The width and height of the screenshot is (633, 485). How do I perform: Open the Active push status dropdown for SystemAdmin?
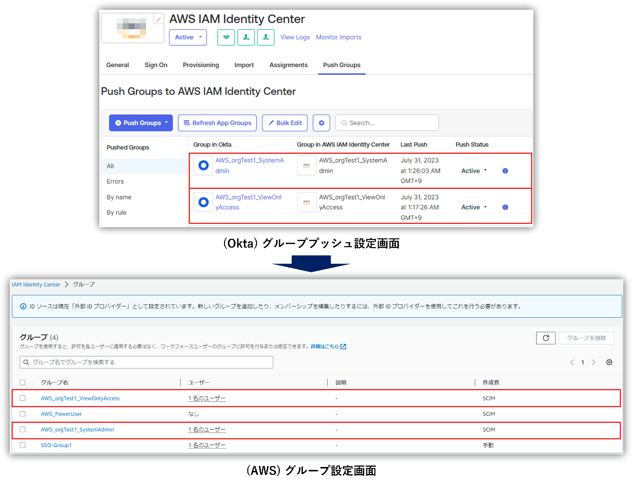pos(474,171)
